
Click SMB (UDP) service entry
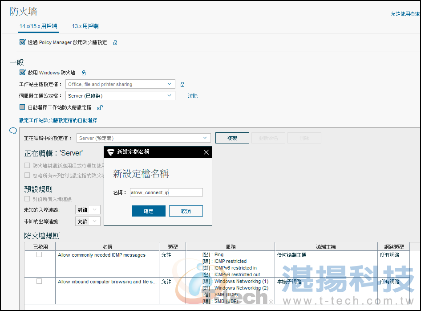[x=220, y=301]
